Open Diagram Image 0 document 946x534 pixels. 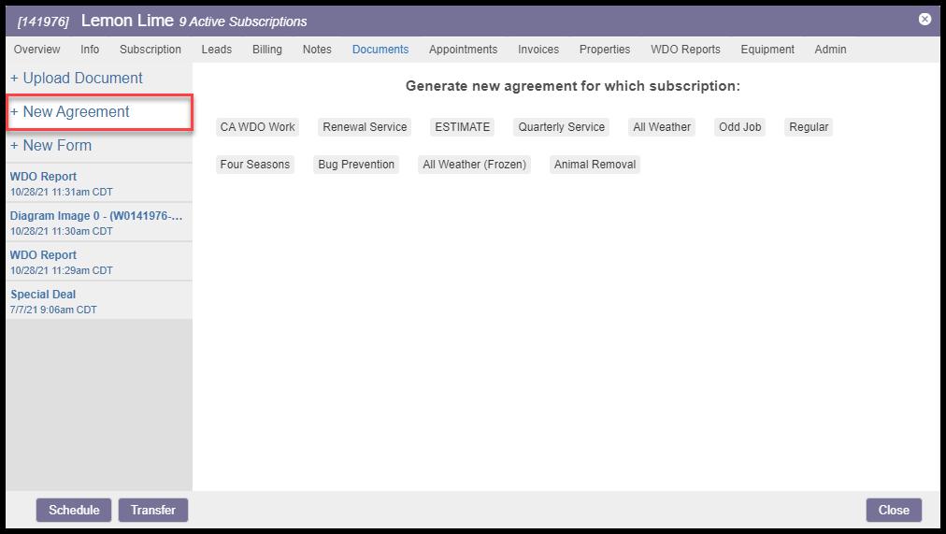pyautogui.click(x=95, y=216)
